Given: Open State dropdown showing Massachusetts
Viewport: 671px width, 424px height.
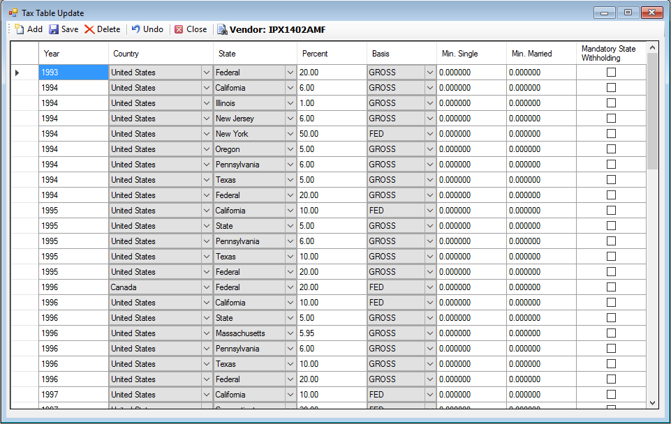Looking at the screenshot, I should click(x=290, y=333).
